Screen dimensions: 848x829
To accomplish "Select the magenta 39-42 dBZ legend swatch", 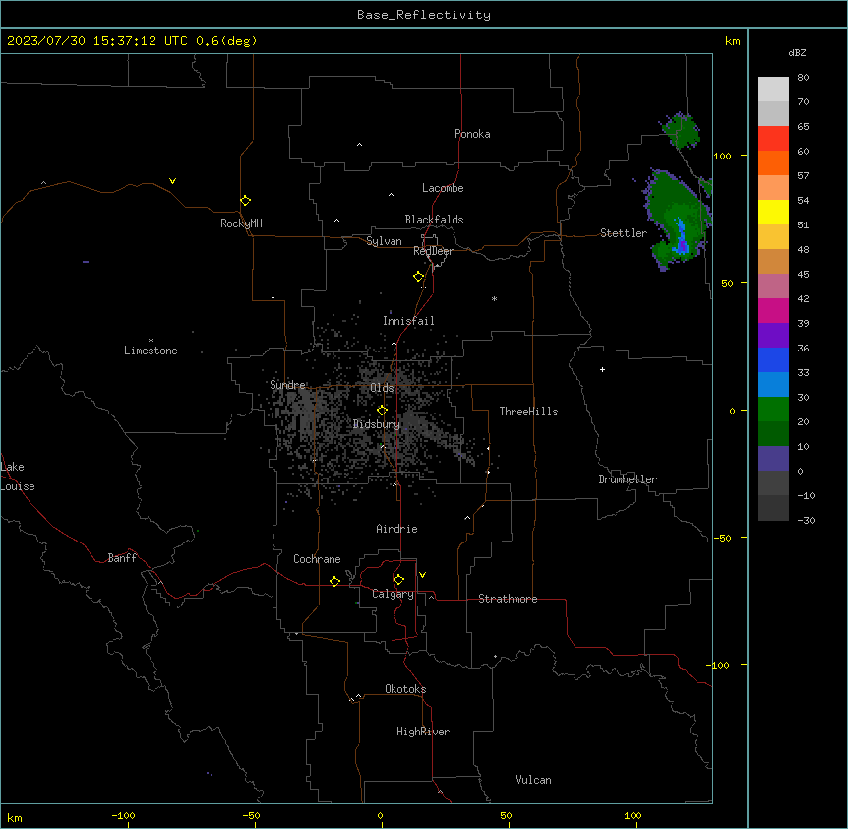I will tap(773, 310).
